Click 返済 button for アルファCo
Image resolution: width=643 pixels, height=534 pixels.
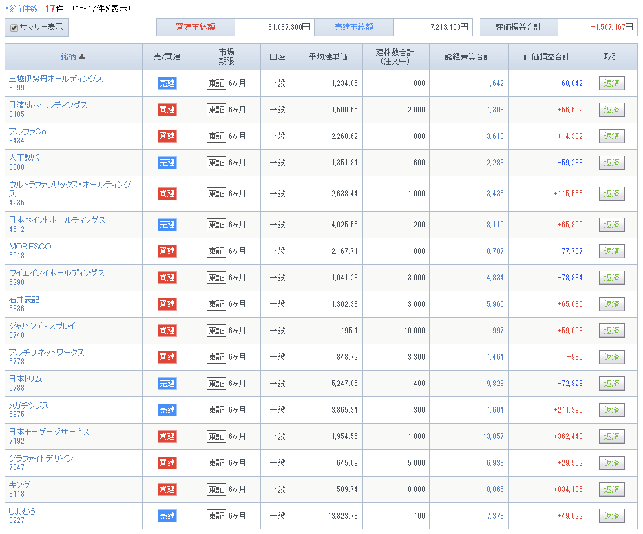611,136
